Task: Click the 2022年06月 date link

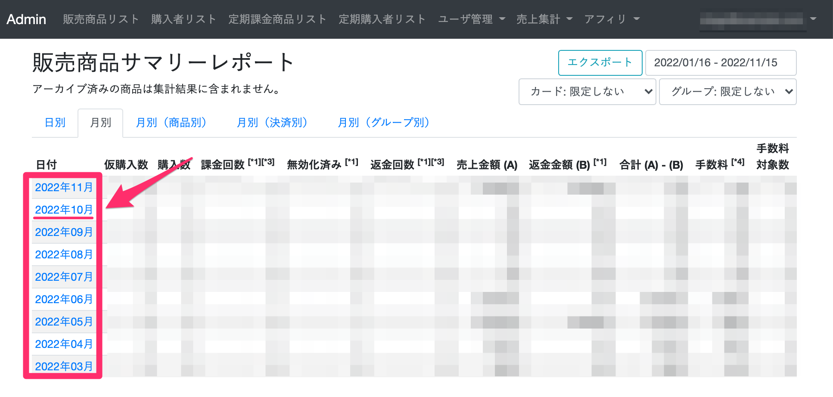Action: 64,299
